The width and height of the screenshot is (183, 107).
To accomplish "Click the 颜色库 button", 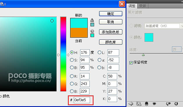I will [x=111, y=42].
